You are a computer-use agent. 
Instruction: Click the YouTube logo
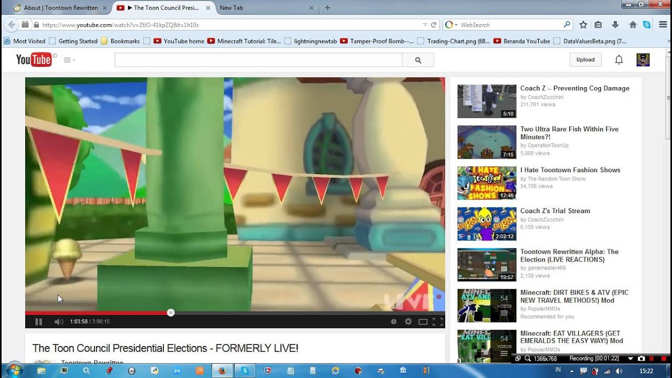coord(34,60)
